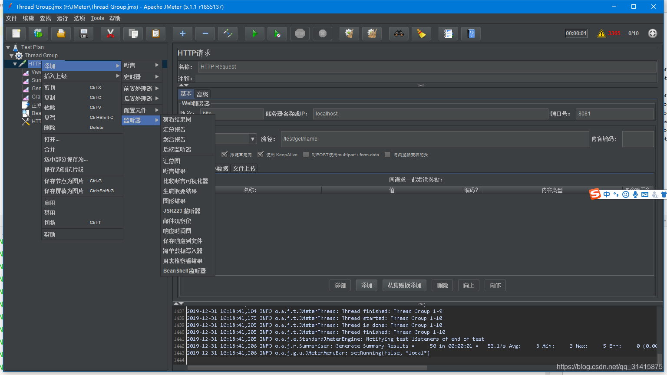
Task: Expand all nodes with plus icon
Action: [183, 33]
